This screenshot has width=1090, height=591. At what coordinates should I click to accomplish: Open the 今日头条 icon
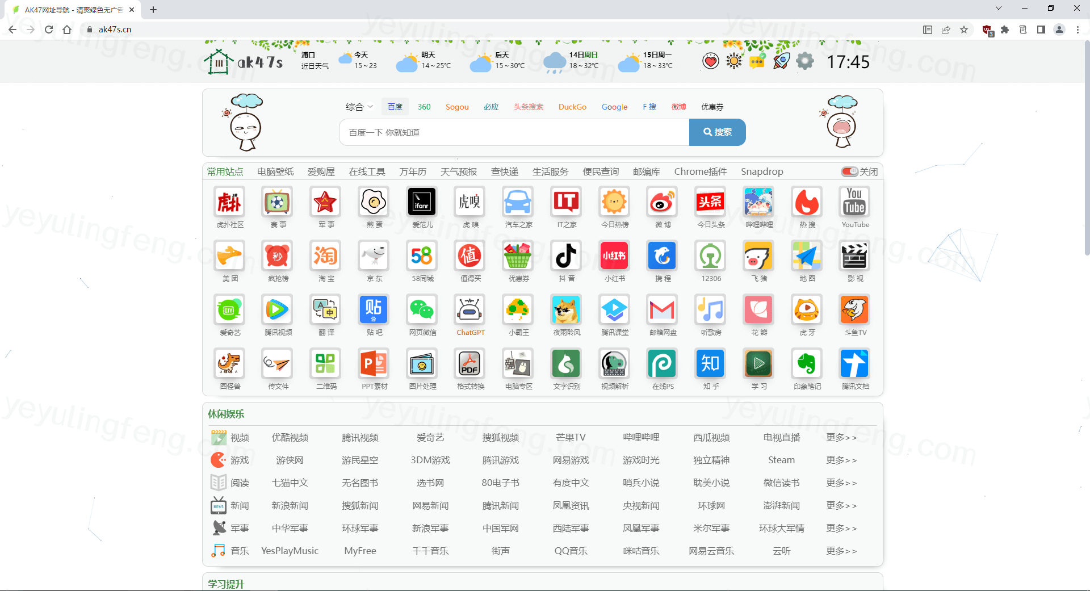(x=710, y=202)
